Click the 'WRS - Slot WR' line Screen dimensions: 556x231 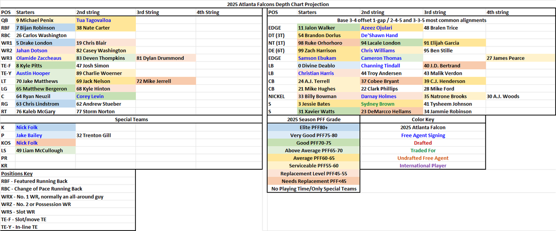(18, 212)
